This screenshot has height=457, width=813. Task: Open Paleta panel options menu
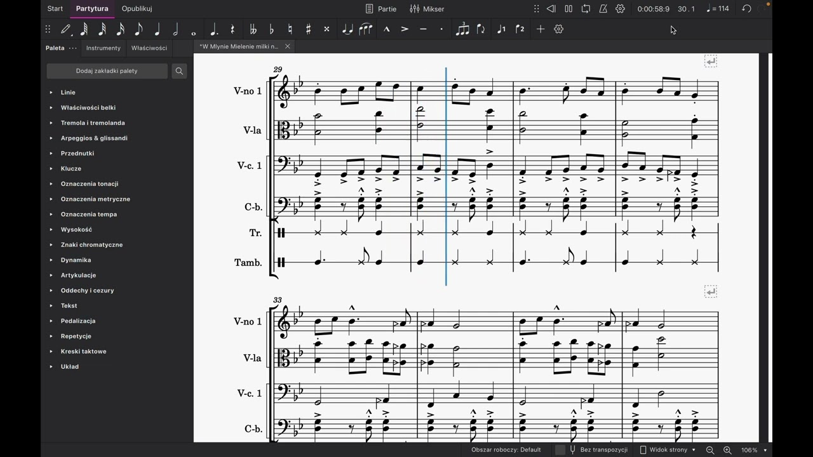(73, 48)
